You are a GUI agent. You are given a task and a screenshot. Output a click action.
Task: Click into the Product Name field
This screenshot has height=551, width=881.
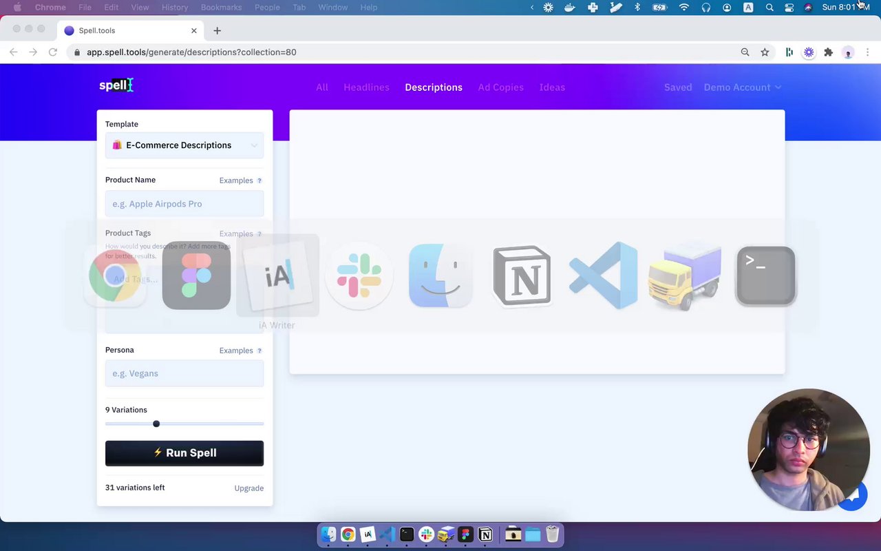(184, 204)
